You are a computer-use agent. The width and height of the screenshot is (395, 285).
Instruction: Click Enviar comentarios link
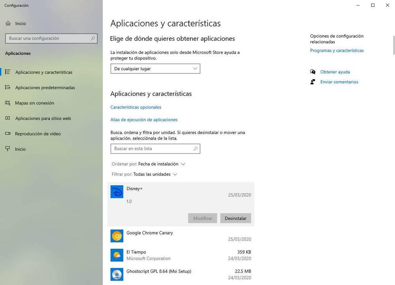point(339,82)
